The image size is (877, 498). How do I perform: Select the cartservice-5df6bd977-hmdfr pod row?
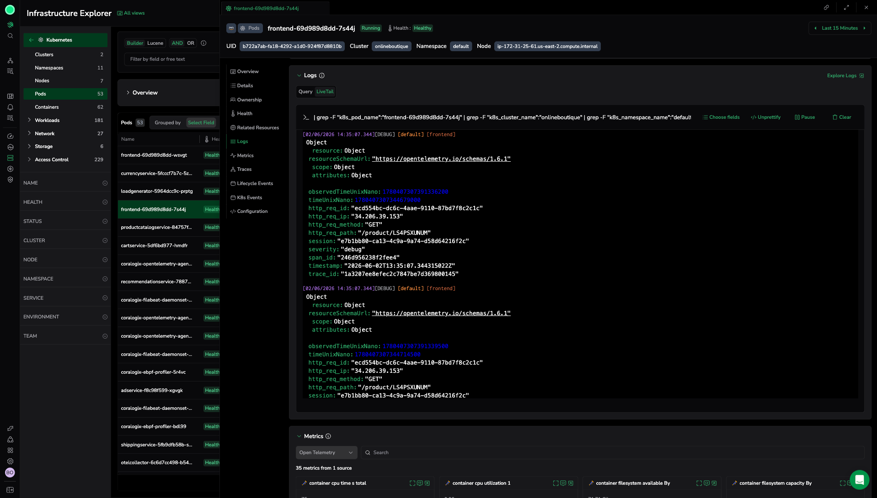click(169, 246)
